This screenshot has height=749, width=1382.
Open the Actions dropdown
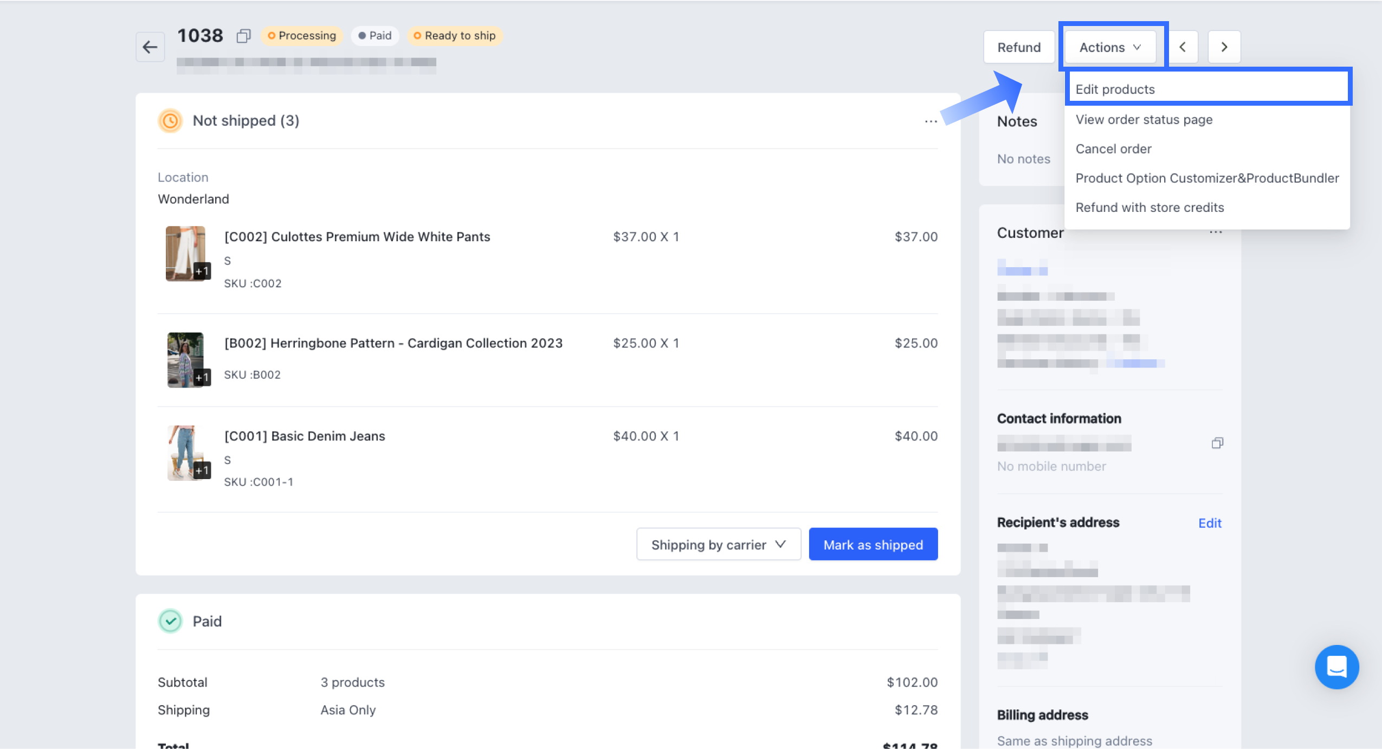(x=1109, y=47)
